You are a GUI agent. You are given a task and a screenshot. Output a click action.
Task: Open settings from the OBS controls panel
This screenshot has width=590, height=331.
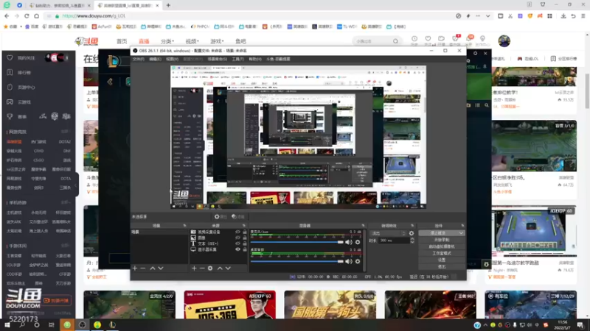coord(441,260)
